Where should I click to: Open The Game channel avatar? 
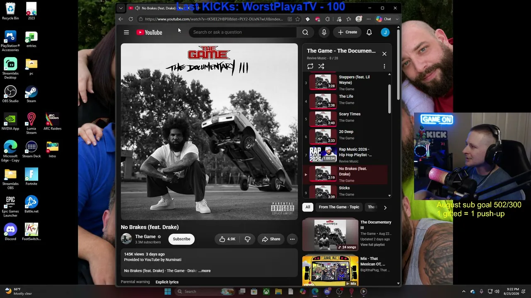[x=127, y=239]
